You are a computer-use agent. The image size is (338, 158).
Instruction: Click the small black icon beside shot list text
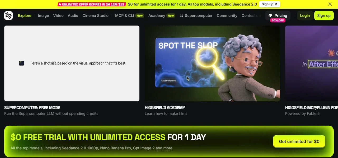point(22,63)
